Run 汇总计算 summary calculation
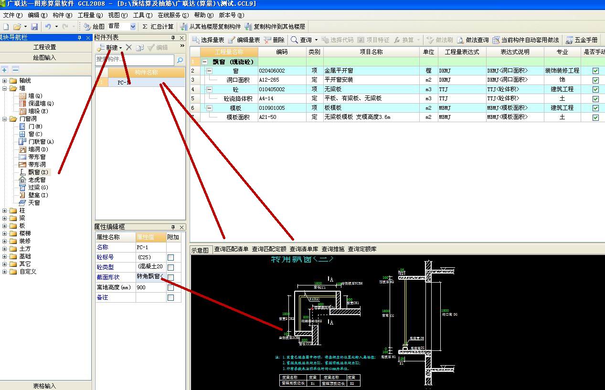This screenshot has width=605, height=390. point(158,27)
